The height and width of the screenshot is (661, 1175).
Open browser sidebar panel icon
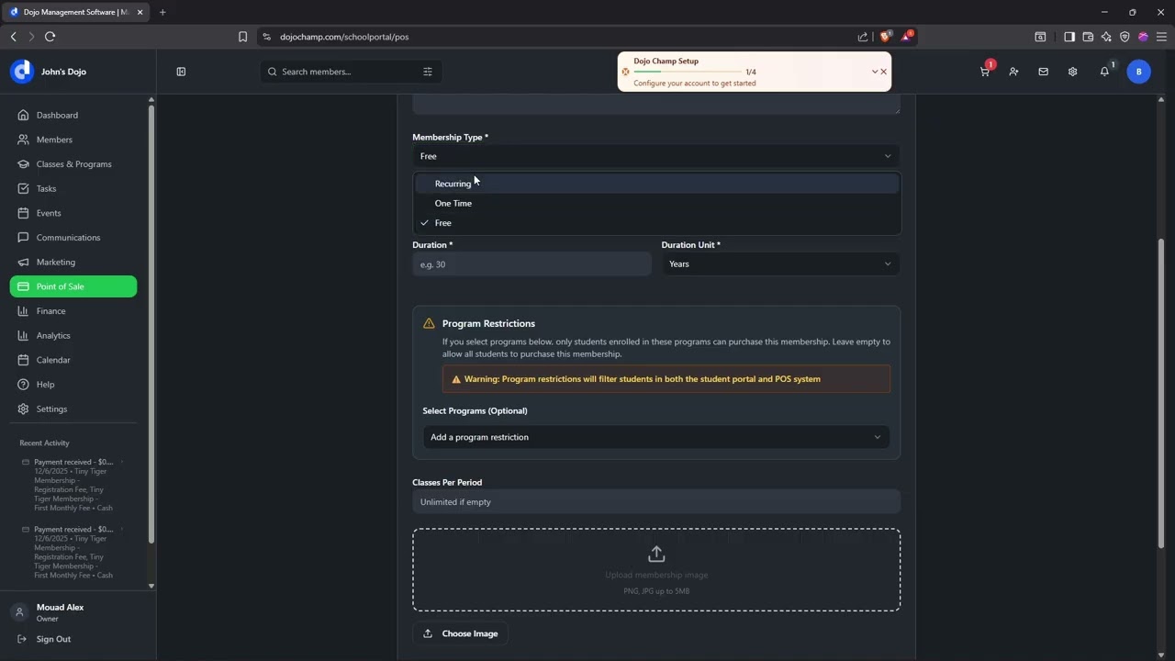[x=1069, y=37]
